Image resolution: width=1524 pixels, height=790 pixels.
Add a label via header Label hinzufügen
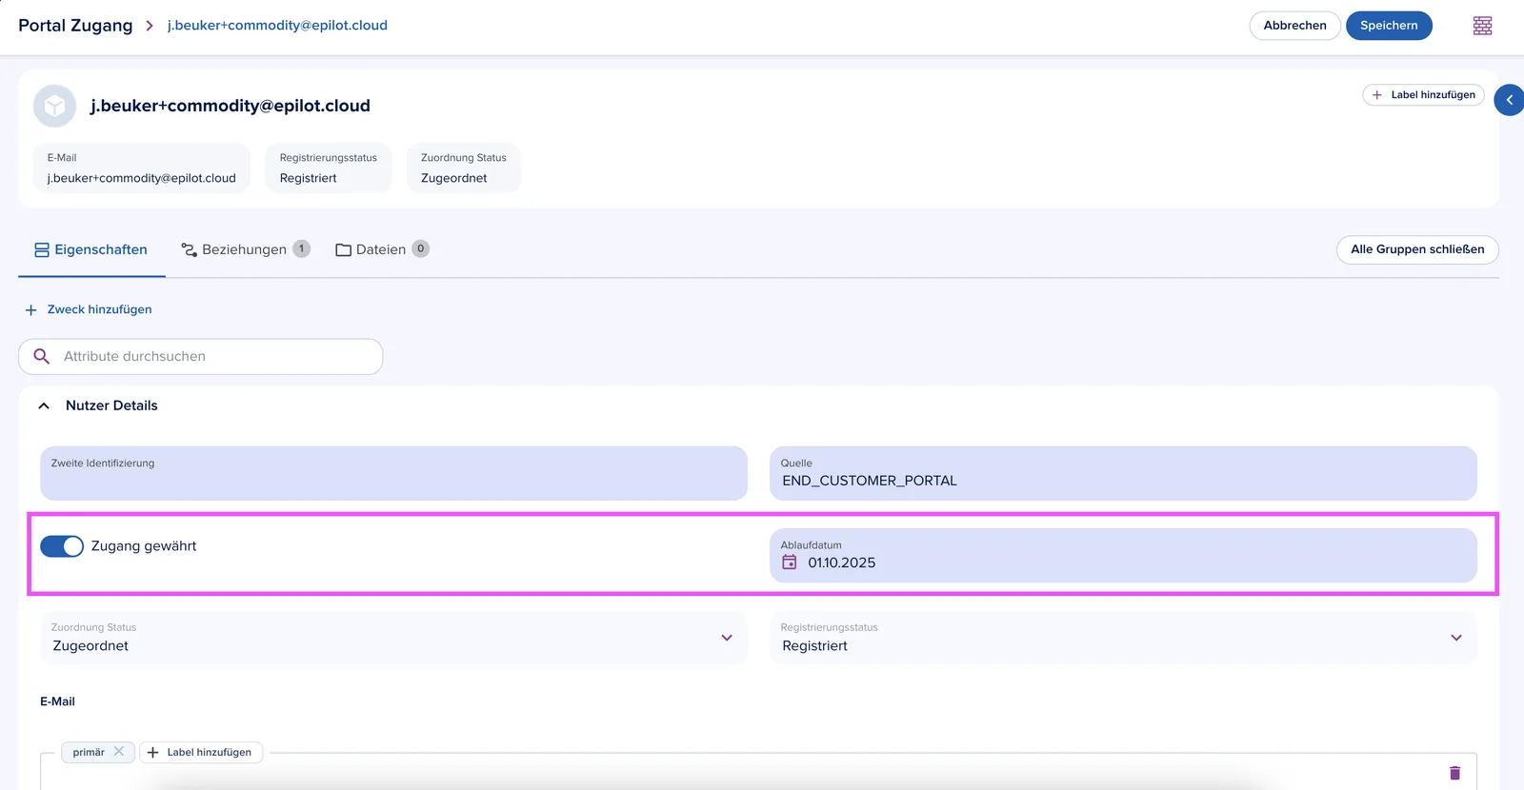tap(1423, 95)
